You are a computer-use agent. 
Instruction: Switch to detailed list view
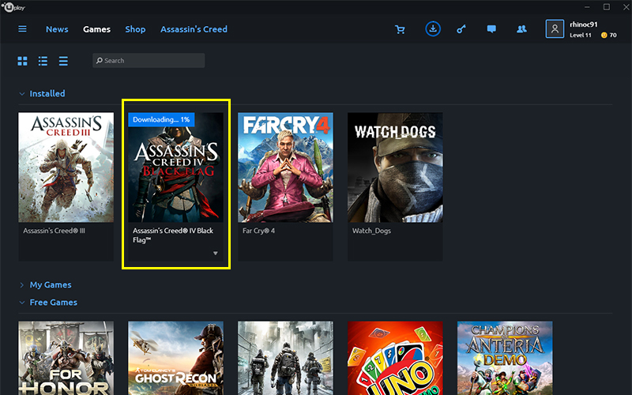(43, 61)
